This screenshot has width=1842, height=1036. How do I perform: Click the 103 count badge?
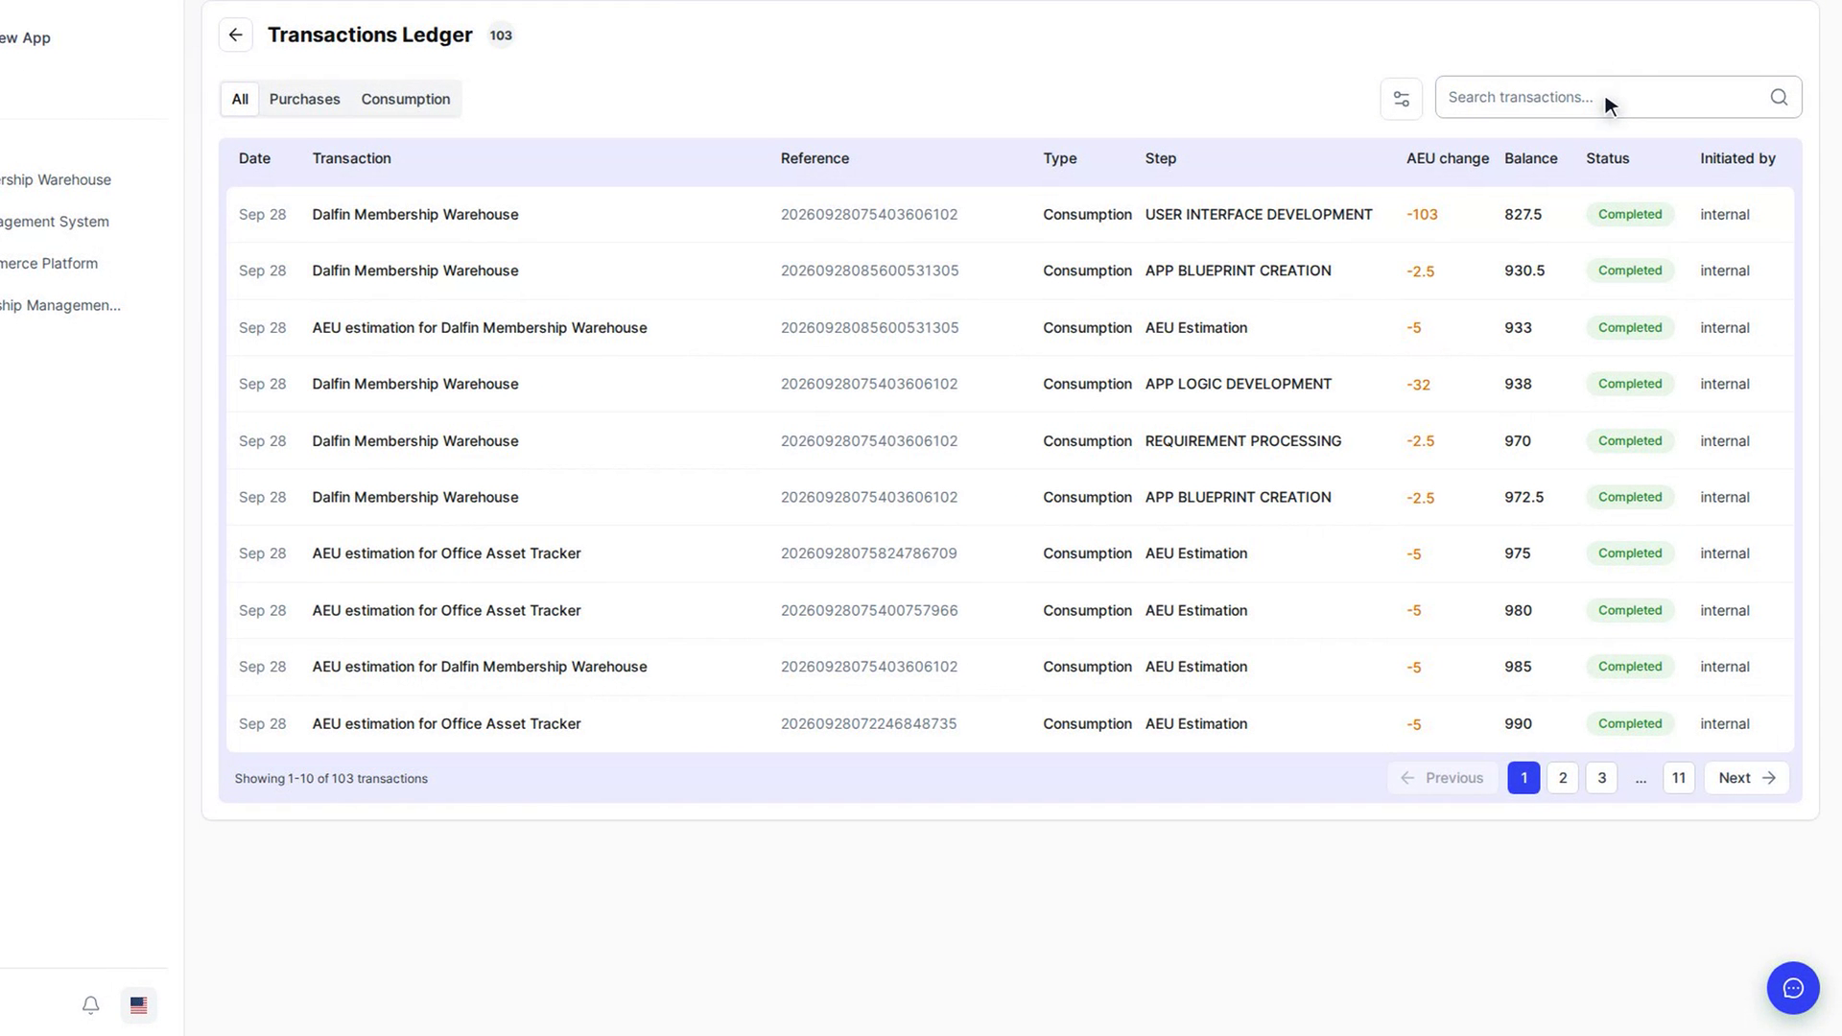pos(501,35)
